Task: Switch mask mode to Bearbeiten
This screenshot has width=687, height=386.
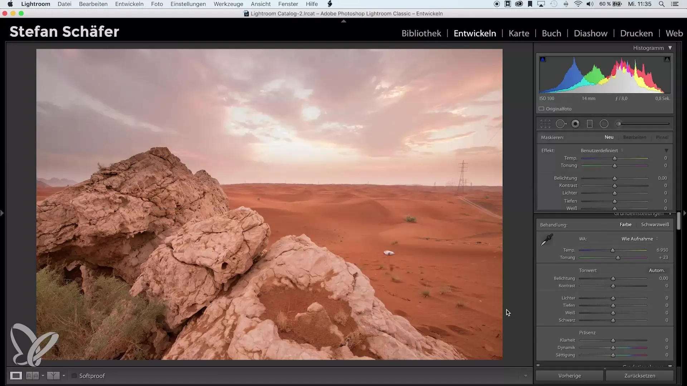Action: click(634, 137)
